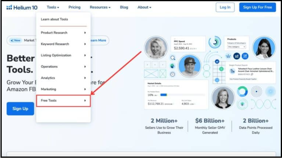Click the crown icon below Products card

coord(228,56)
